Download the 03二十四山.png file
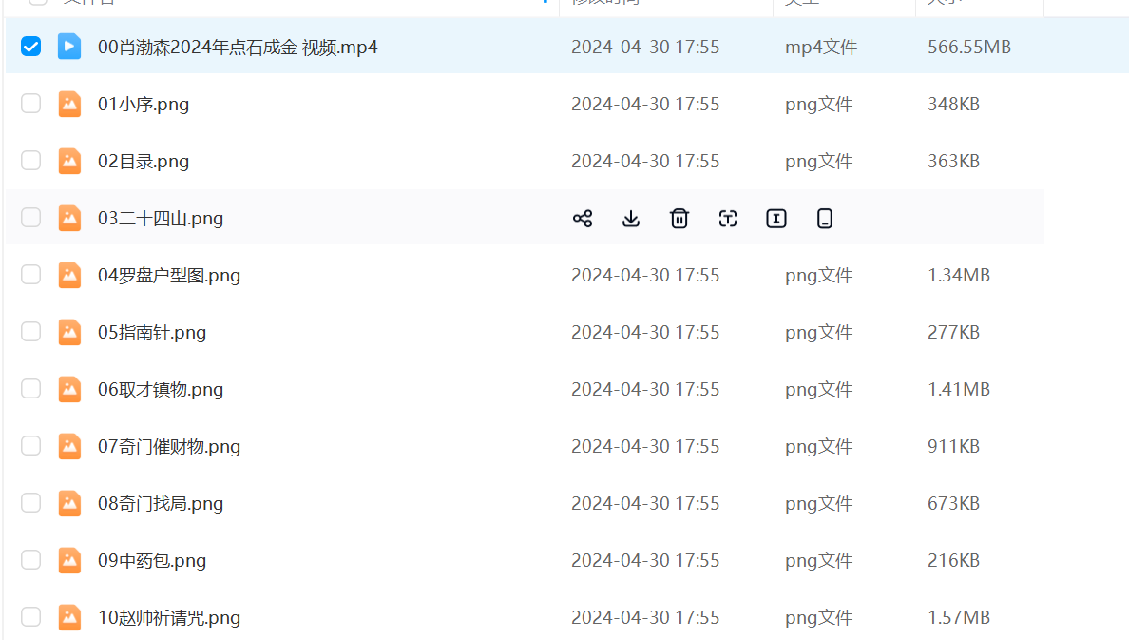The image size is (1129, 640). point(631,219)
